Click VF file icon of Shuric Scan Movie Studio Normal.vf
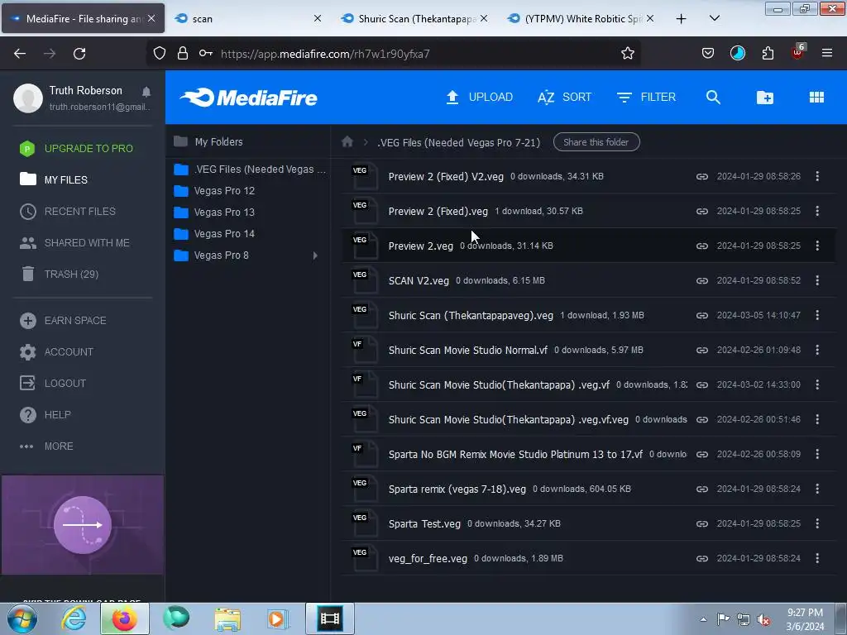This screenshot has height=635, width=847. (x=364, y=351)
